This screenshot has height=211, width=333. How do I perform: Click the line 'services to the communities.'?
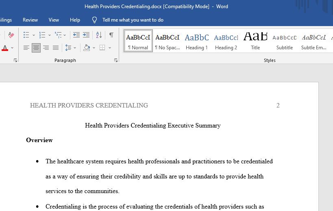[83, 191]
